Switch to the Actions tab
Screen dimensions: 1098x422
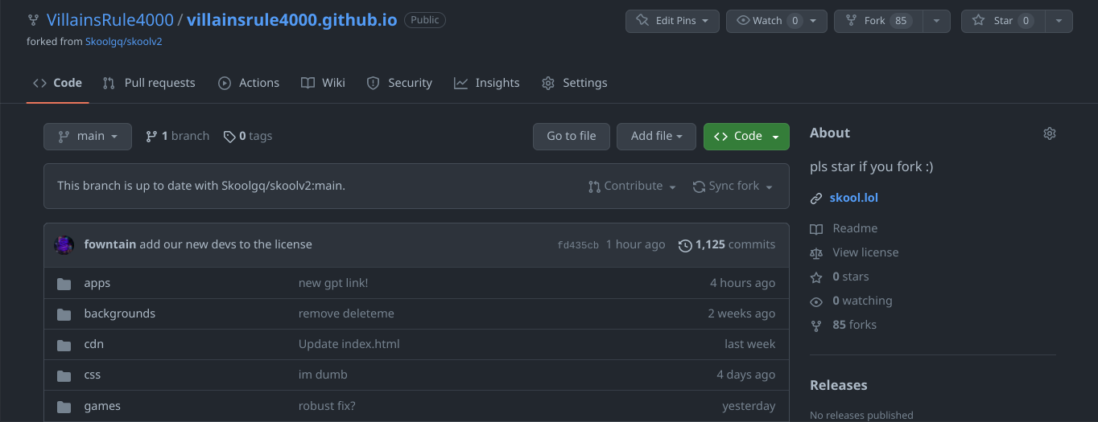click(x=249, y=83)
